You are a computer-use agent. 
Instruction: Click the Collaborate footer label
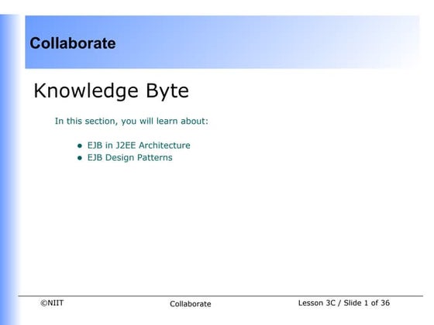point(191,303)
